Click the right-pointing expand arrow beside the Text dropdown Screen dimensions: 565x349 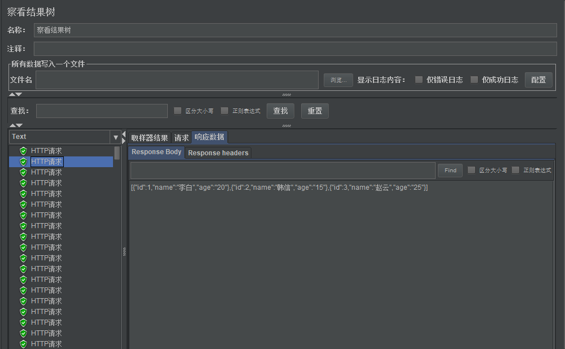click(124, 140)
